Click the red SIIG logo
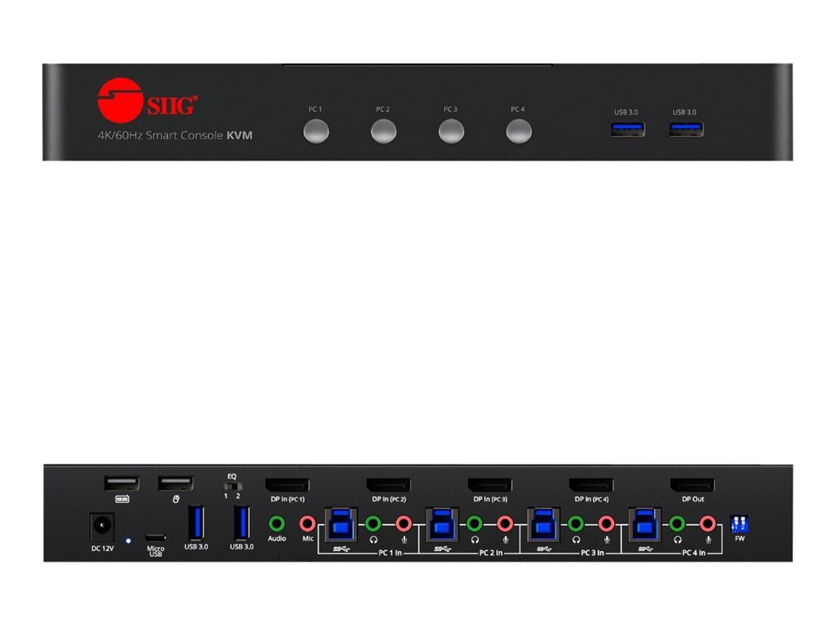The image size is (835, 626). pyautogui.click(x=148, y=100)
